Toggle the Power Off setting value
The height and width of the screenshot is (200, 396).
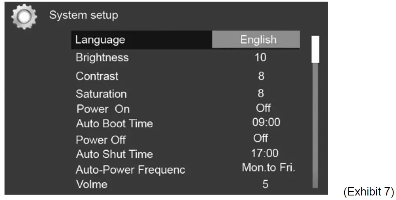tap(261, 138)
